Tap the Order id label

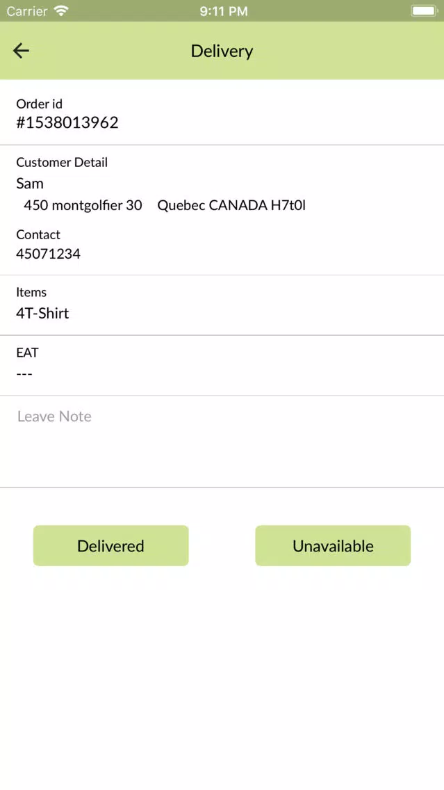tap(40, 104)
